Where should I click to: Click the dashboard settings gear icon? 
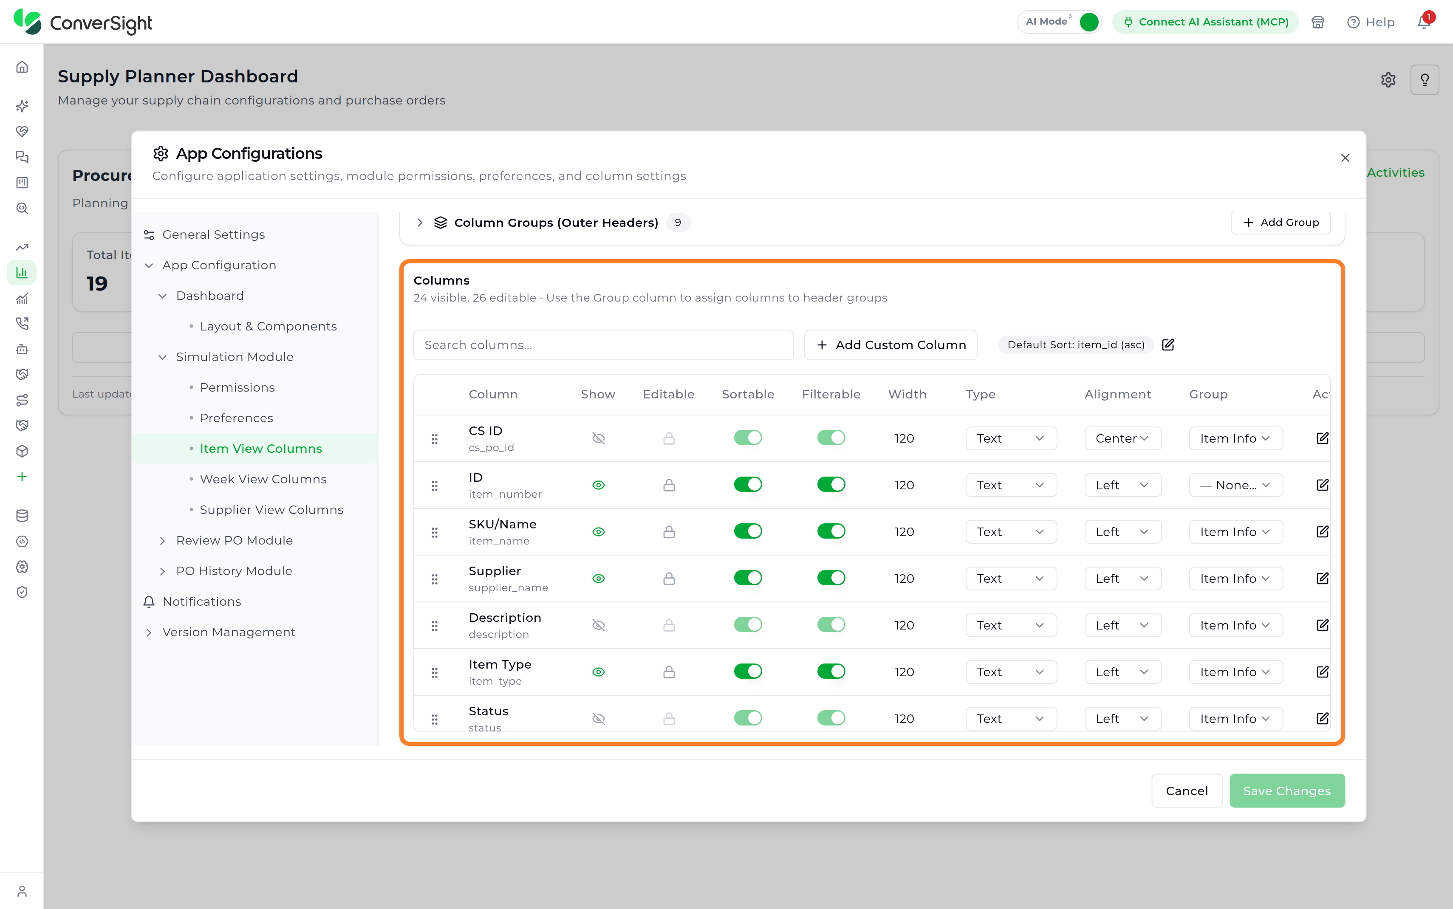(x=1388, y=80)
